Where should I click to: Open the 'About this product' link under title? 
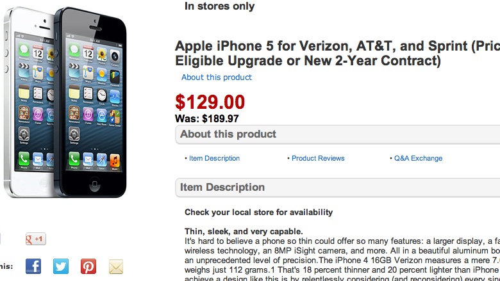pos(217,77)
